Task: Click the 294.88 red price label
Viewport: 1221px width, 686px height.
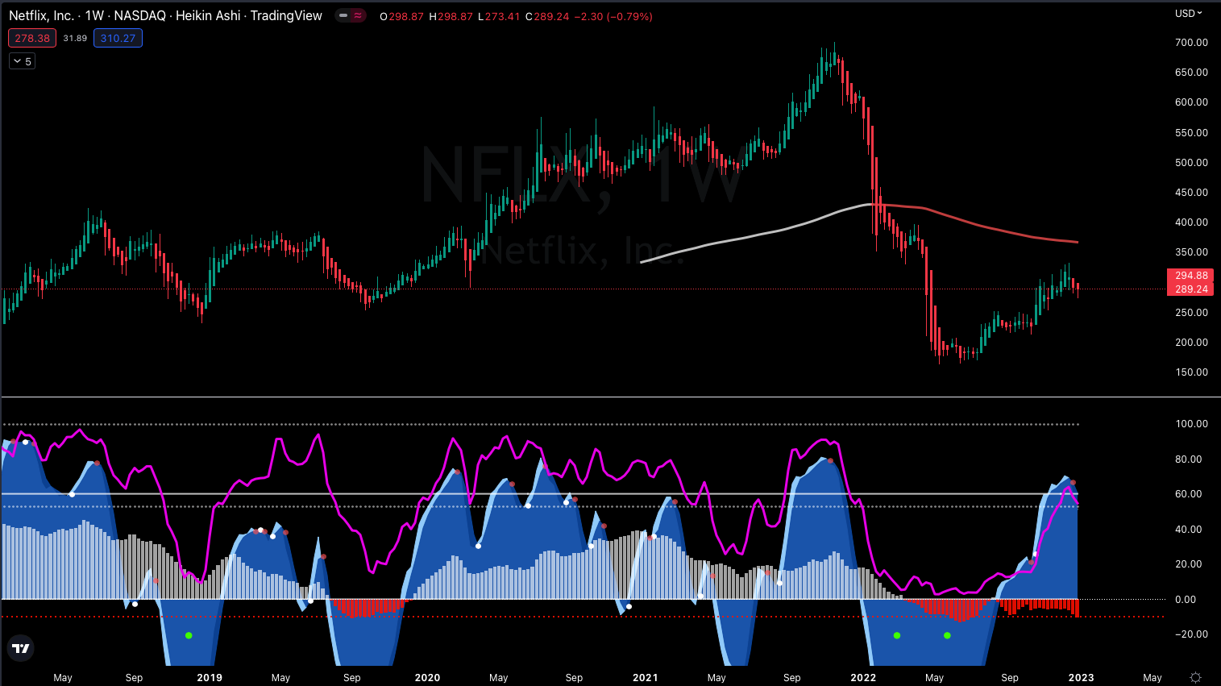Action: (1190, 276)
